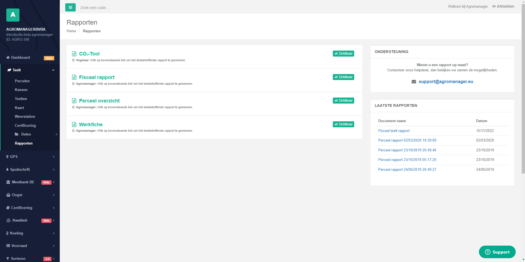Expand the bottom Certificering menu arrow

[54, 208]
